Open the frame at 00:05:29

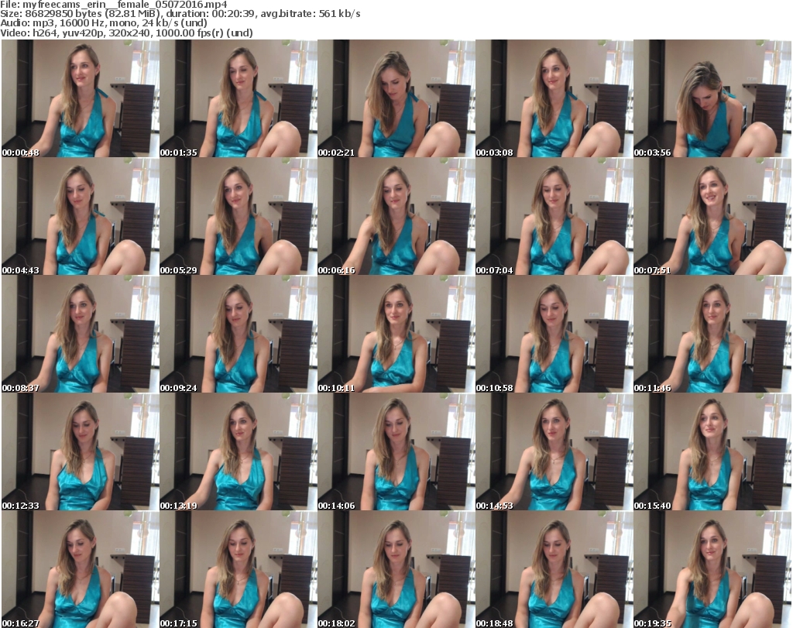[x=239, y=216]
